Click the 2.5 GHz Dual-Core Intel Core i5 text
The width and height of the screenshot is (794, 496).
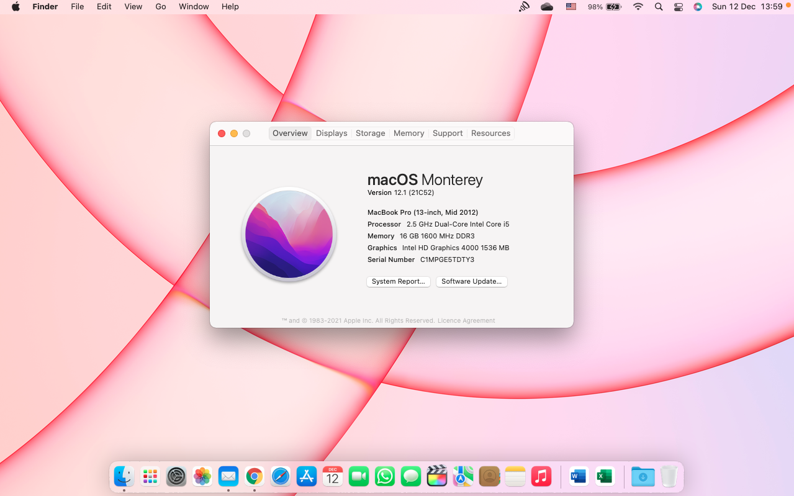(458, 224)
